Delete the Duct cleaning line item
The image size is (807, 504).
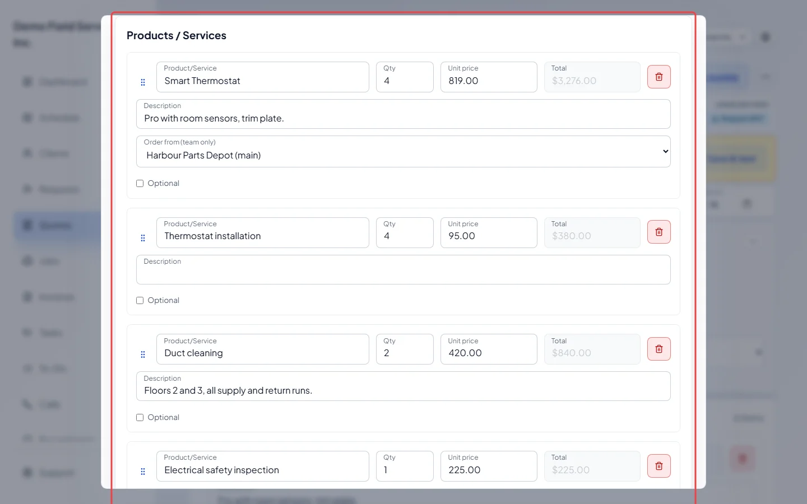pyautogui.click(x=659, y=349)
